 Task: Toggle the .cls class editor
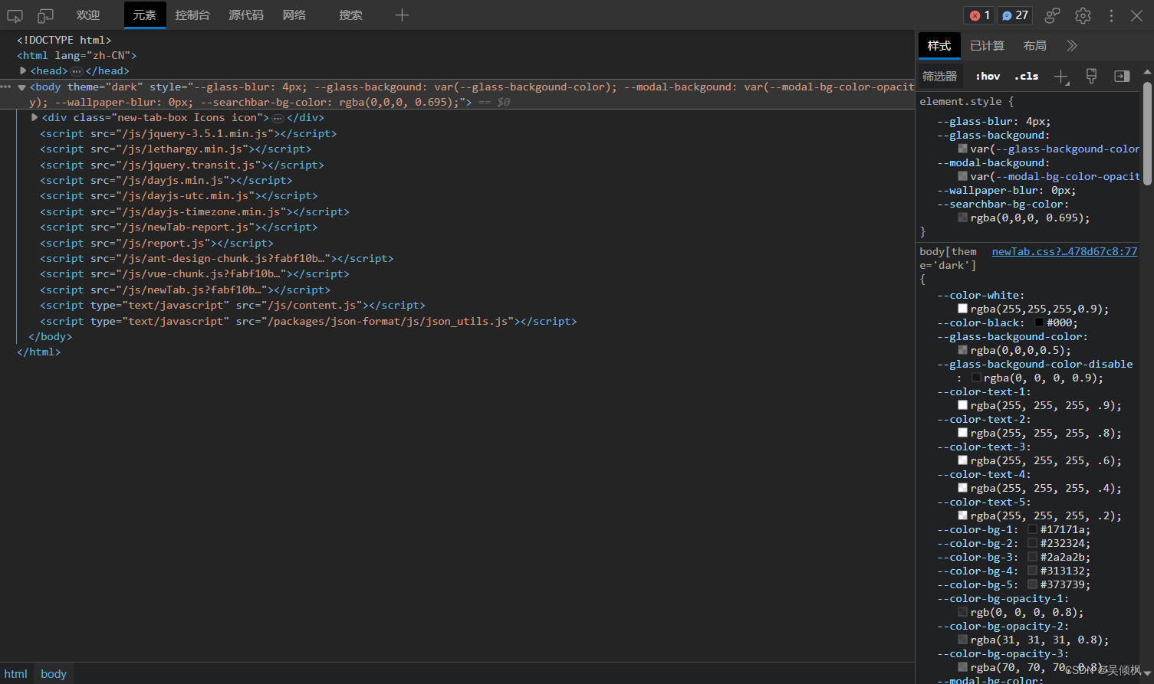[x=1026, y=76]
